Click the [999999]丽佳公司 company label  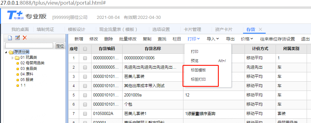coord(70,17)
